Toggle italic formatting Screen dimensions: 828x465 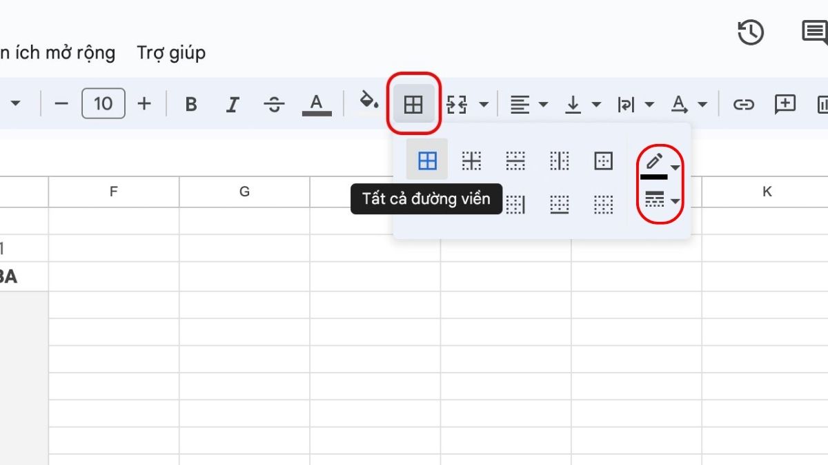click(233, 105)
